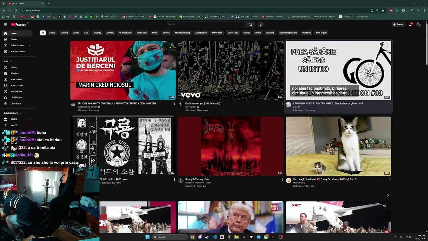The height and width of the screenshot is (241, 428).
Task: Open options menu for Strength Through Fear
Action: tap(282, 179)
